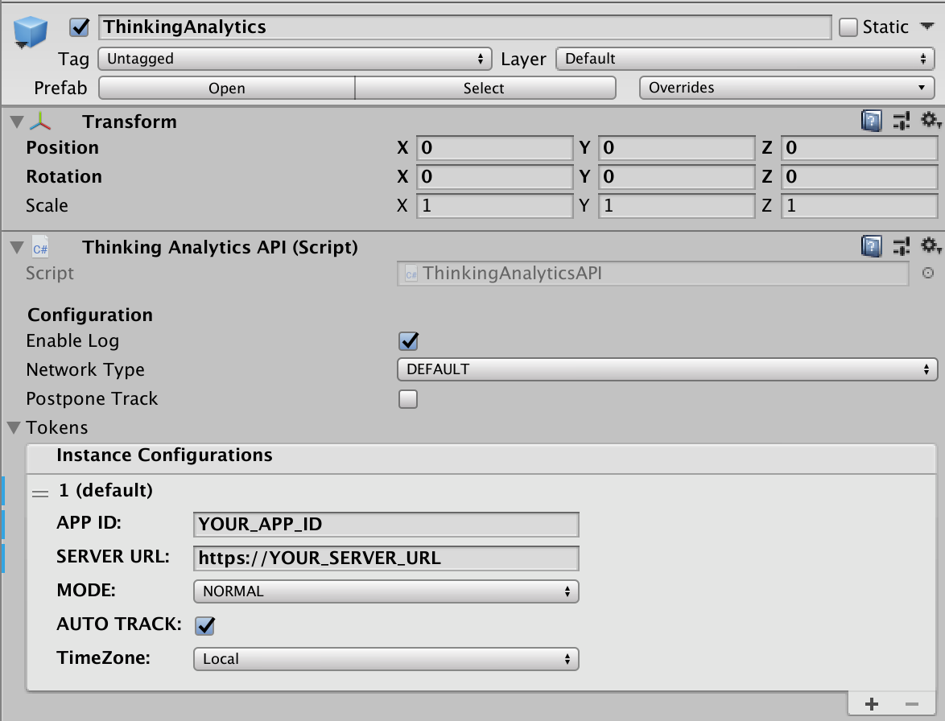Click the Transform presets icon
The image size is (945, 721).
point(902,121)
